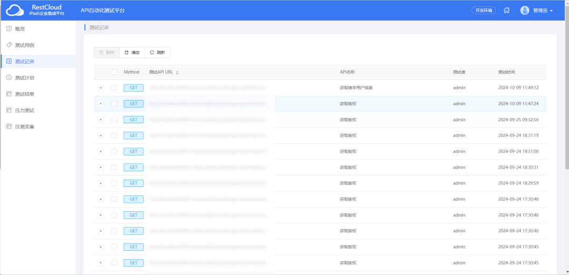
Task: Toggle the select-all checkbox in table header
Action: 114,72
